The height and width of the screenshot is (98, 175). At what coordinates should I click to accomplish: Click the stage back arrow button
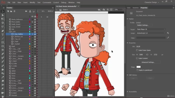click(57, 10)
